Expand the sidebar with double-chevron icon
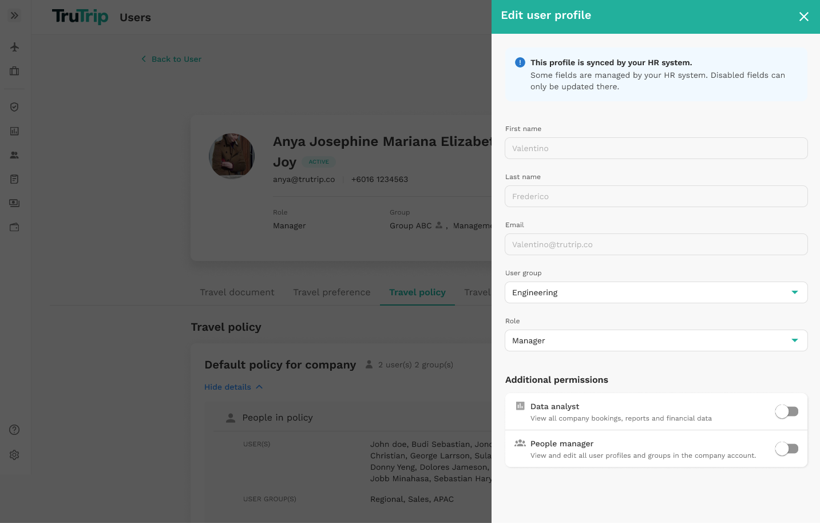This screenshot has width=820, height=523. tap(14, 15)
